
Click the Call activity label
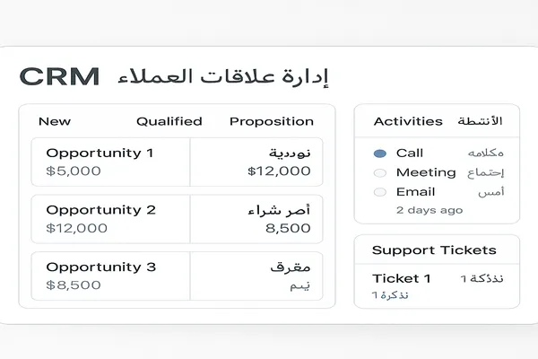pyautogui.click(x=410, y=153)
